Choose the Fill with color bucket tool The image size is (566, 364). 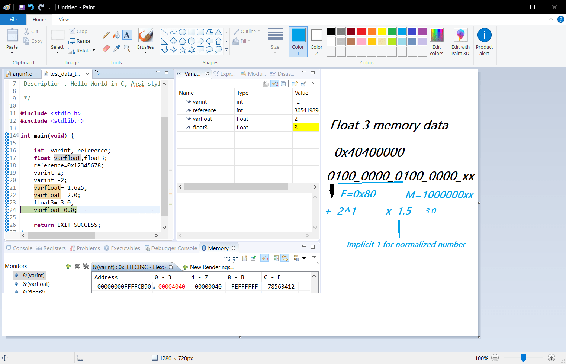click(117, 35)
